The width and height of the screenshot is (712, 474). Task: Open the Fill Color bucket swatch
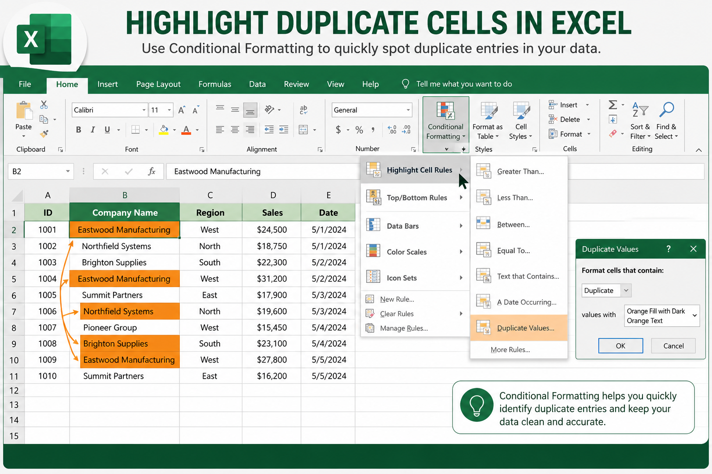point(164,130)
